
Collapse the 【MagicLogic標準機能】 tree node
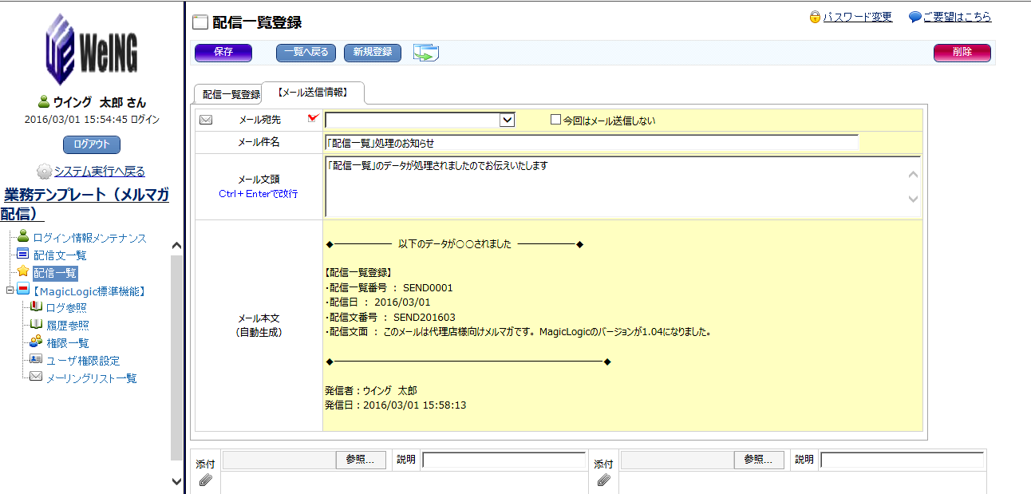pyautogui.click(x=10, y=290)
